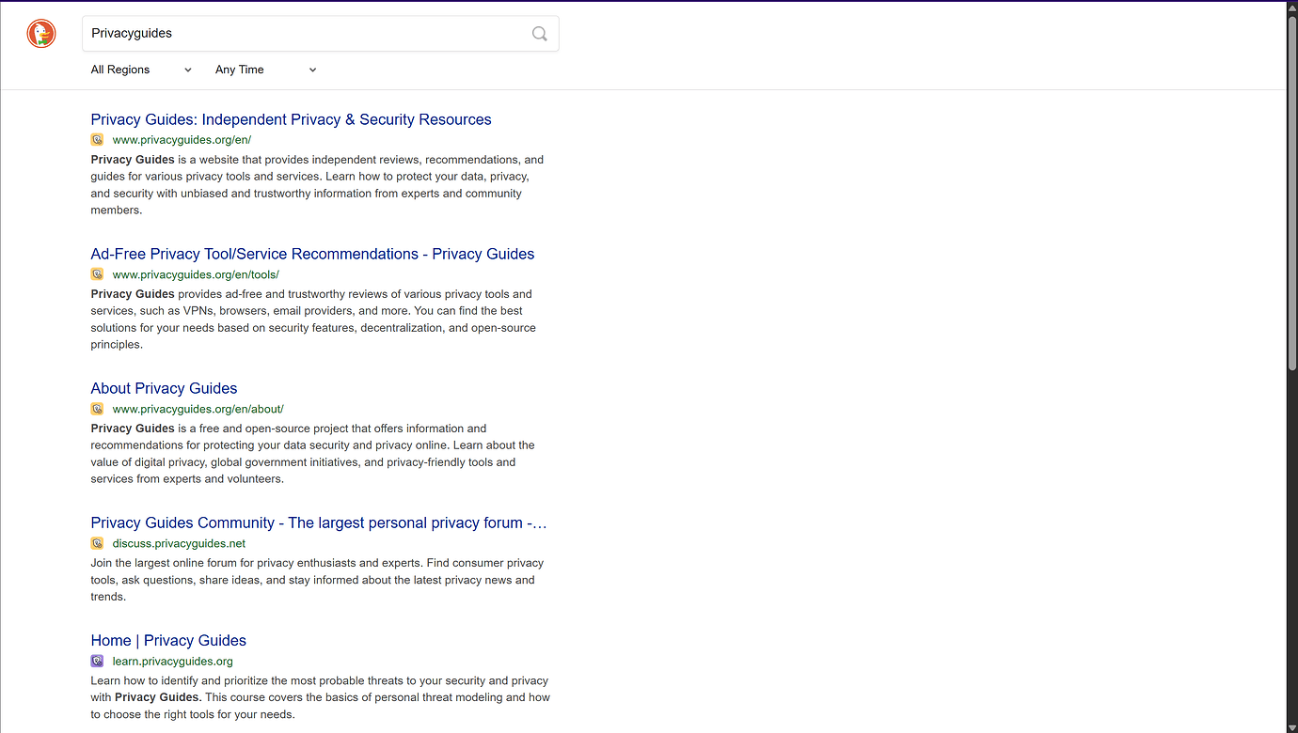The image size is (1298, 733).
Task: Click the www.privacyguides.org/en/tools/ URL text
Action: [x=196, y=273]
